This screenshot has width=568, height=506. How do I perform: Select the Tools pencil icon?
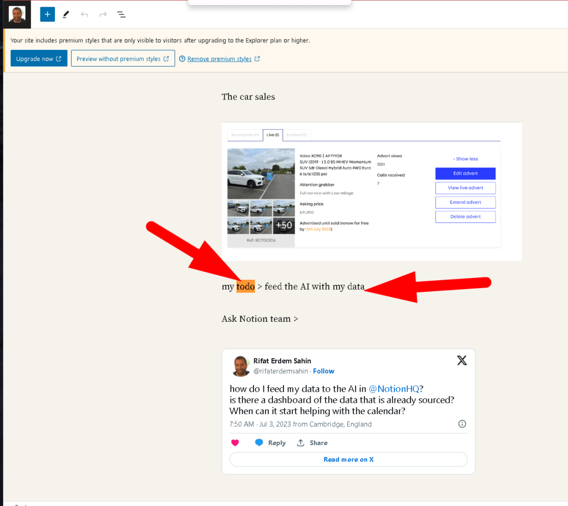[x=66, y=14]
